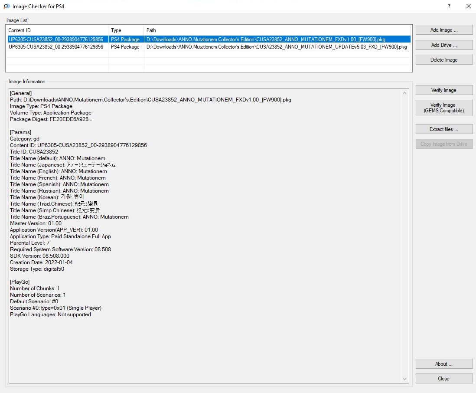The image size is (476, 393).
Task: Click scroll up arrow in Image Information
Action: 404,93
